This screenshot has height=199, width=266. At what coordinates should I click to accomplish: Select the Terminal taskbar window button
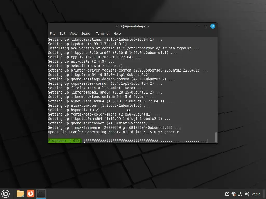(x=41, y=194)
